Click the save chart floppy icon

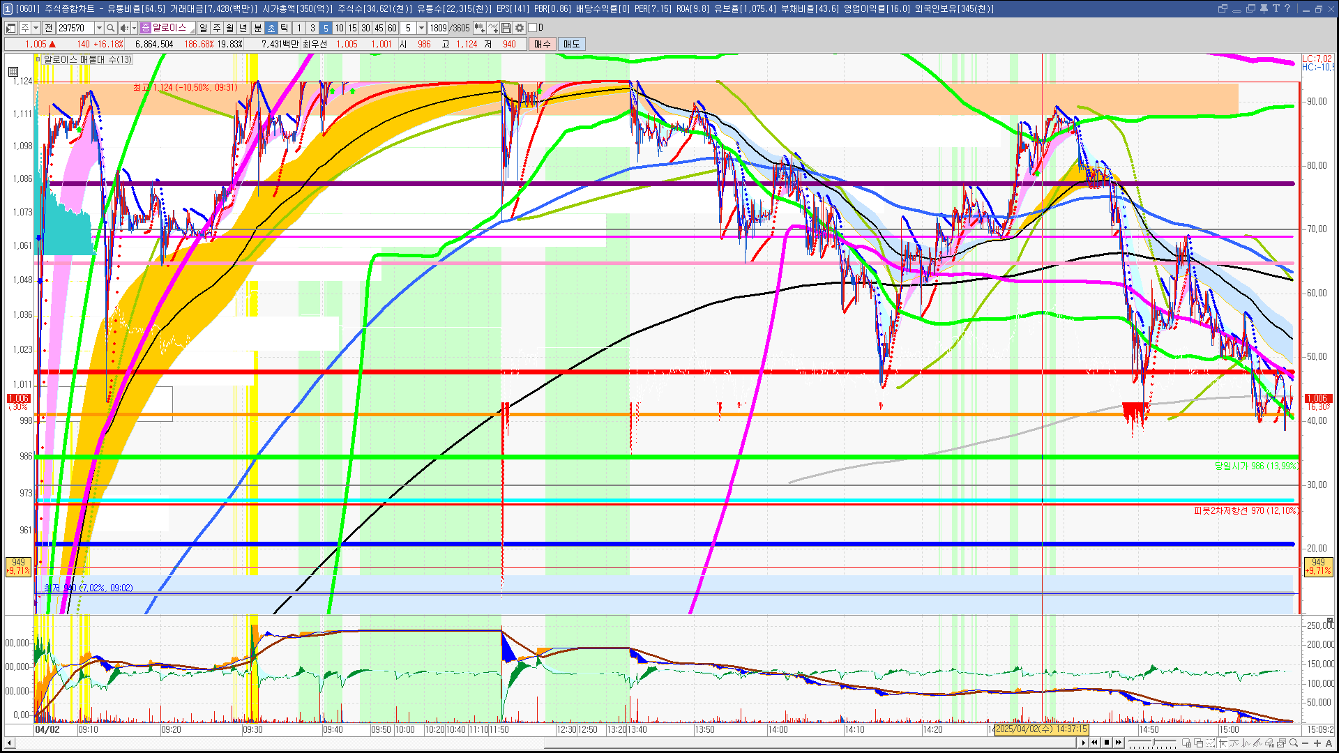tap(507, 28)
